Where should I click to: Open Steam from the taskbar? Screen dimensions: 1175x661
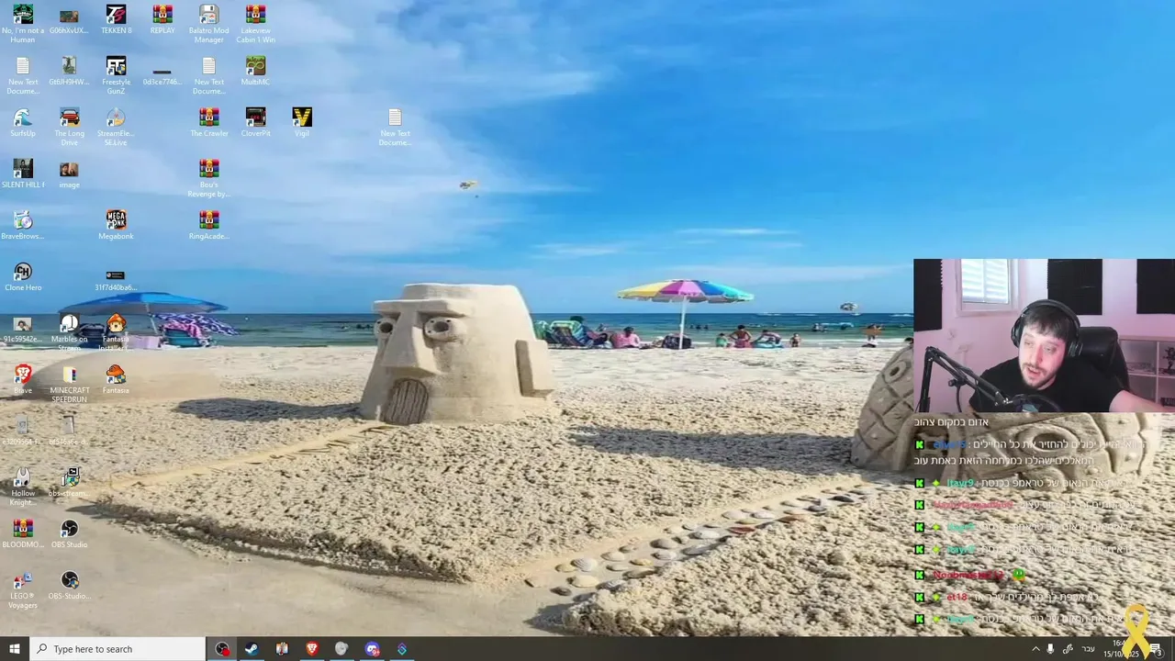click(x=251, y=649)
